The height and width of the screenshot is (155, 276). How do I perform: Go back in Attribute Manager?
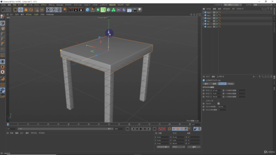click(x=254, y=77)
